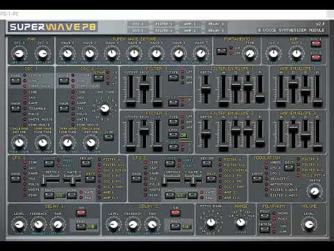Viewport: 334px width, 251px height.
Task: Click the LFO 1 DEST selector button
Action: click(90, 179)
